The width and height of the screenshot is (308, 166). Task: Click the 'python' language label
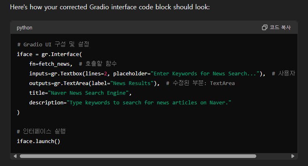click(24, 28)
